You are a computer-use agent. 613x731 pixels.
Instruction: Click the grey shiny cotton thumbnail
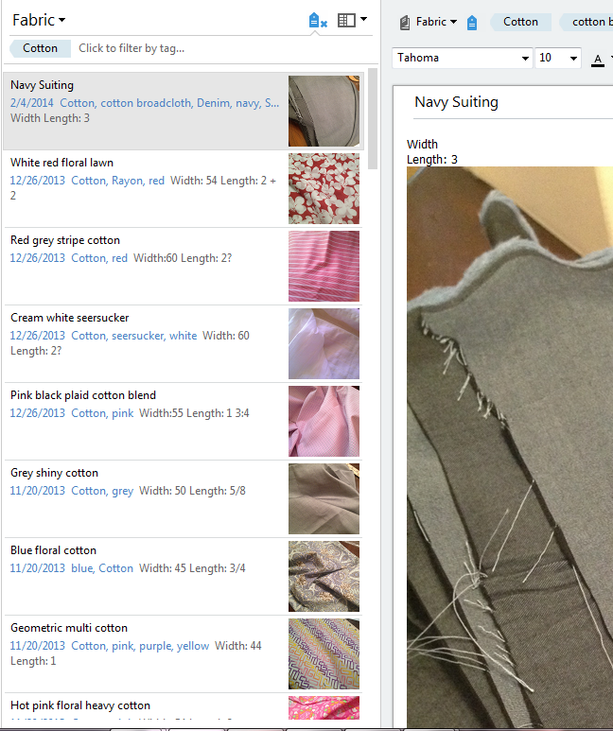click(x=324, y=498)
